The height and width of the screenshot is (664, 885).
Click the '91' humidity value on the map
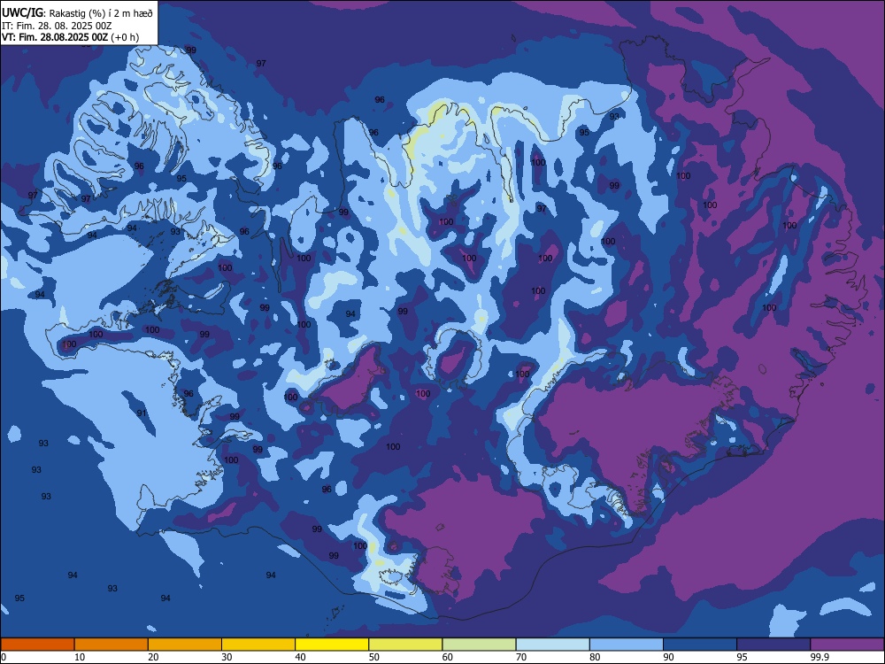point(141,413)
